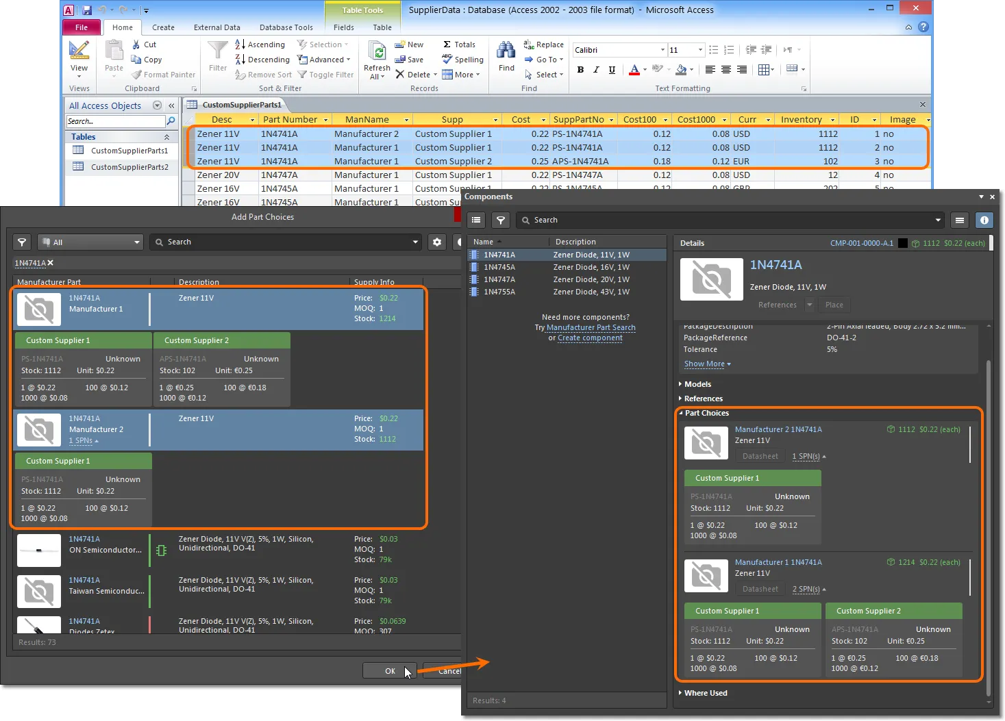Click the Place button in Details
Viewport: 1005px width, 721px height.
[834, 305]
